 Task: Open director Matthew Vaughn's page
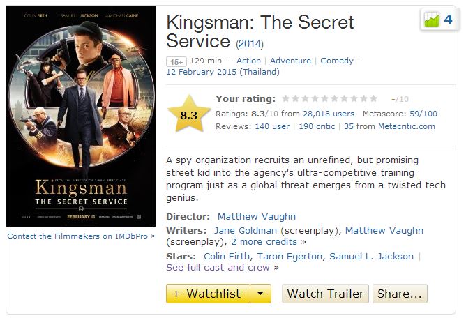tap(256, 216)
